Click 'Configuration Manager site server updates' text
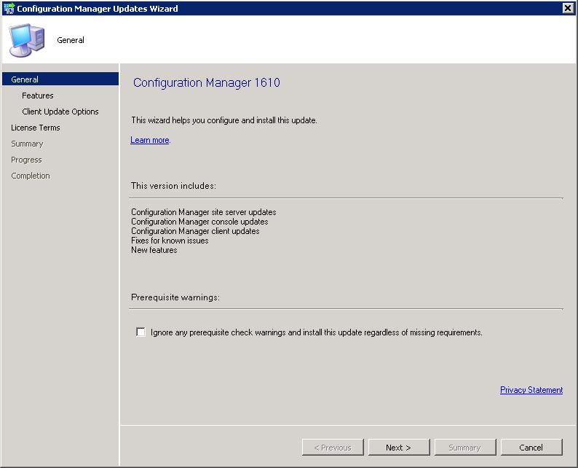The width and height of the screenshot is (578, 468). pos(204,212)
